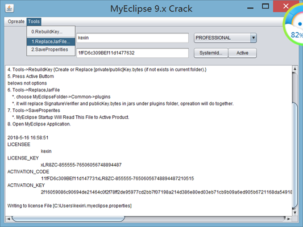Click the activation code value starting 11fFD6c309

pos(117,179)
